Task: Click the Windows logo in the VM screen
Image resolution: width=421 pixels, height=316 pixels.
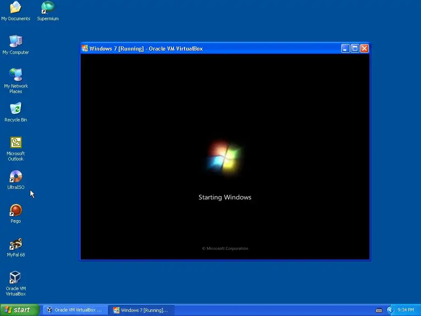Action: 224,158
